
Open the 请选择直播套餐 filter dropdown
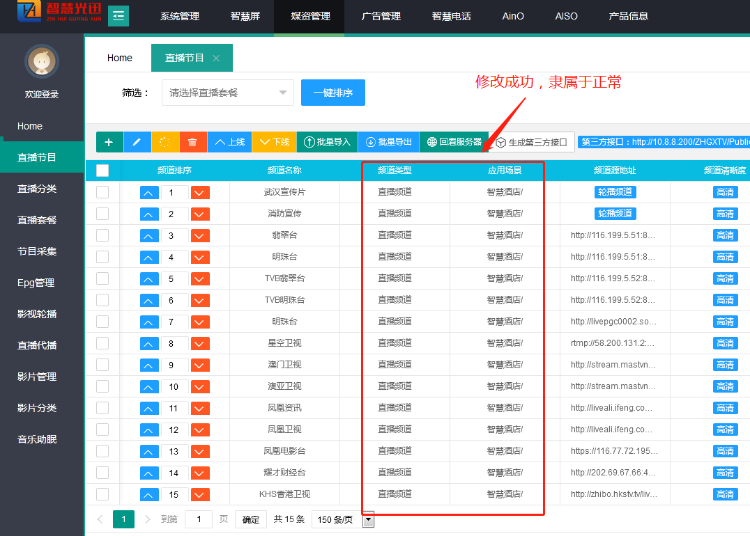(x=228, y=93)
